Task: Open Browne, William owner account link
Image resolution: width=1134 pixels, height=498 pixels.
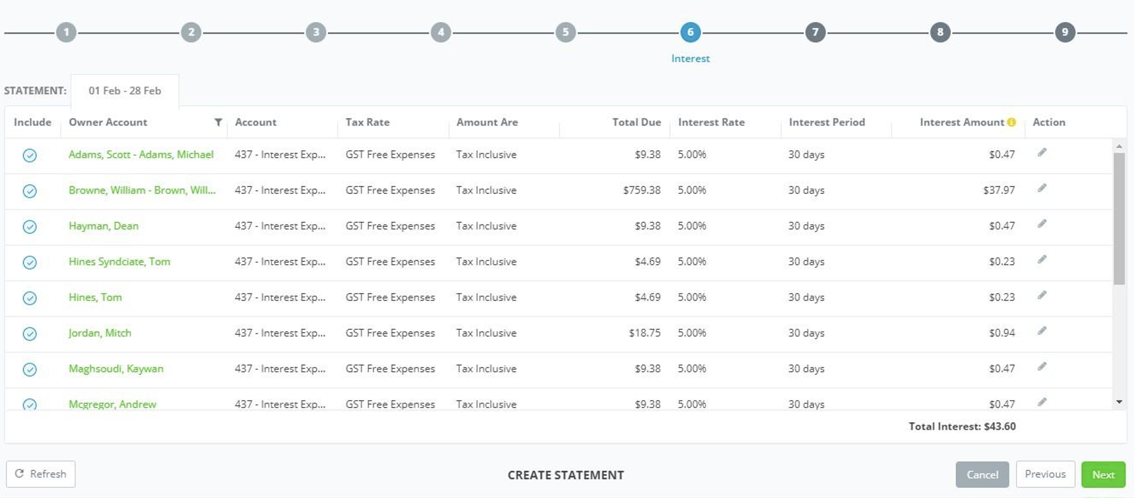Action: pos(142,190)
